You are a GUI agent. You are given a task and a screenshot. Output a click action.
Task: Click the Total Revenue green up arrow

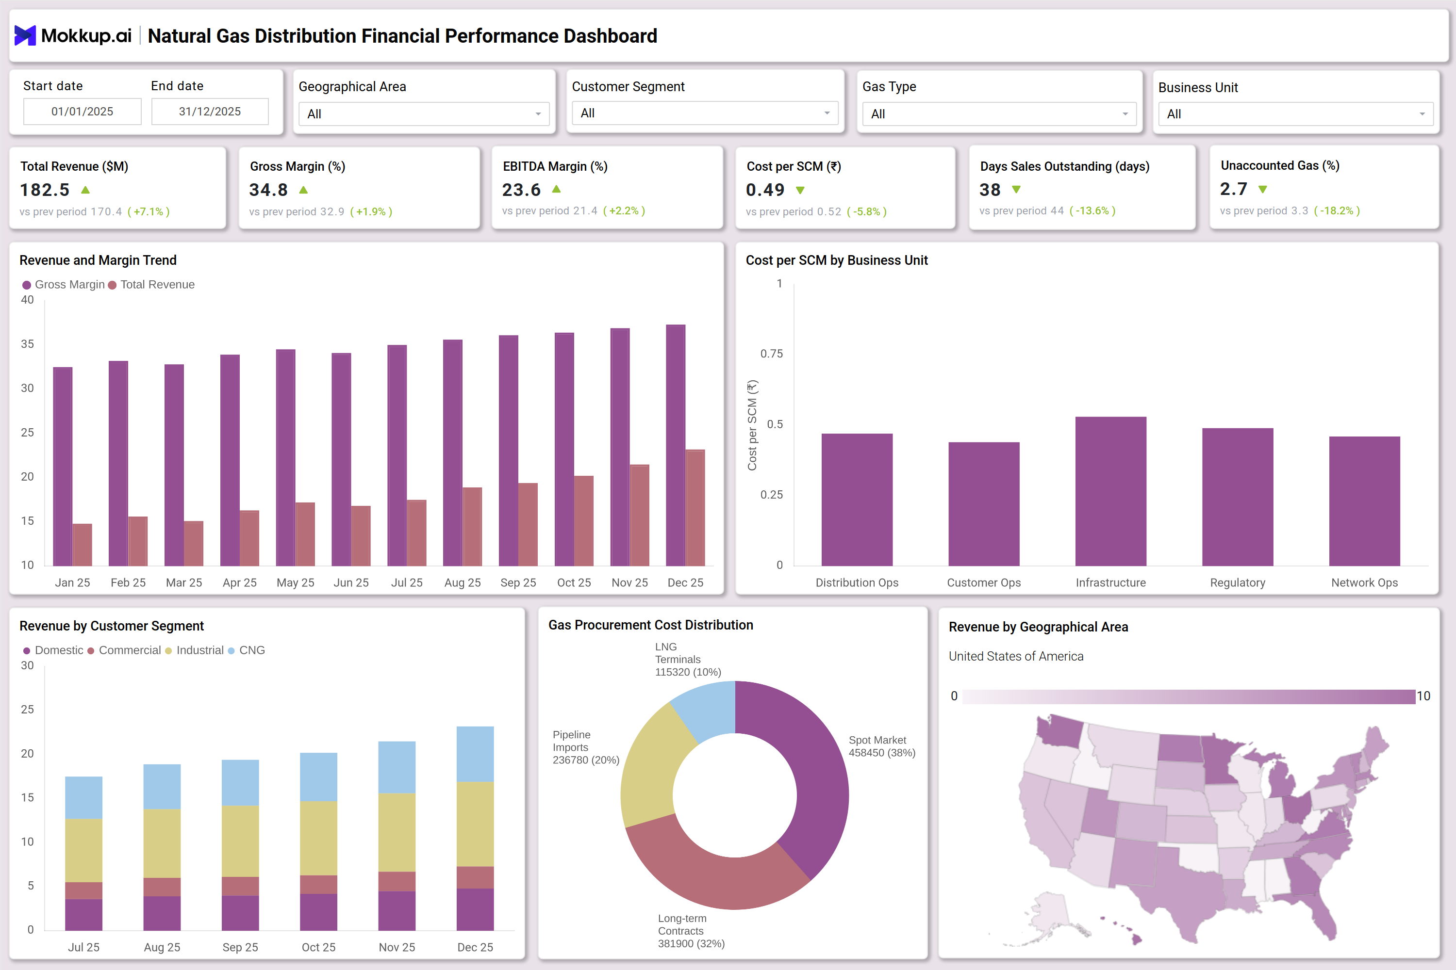[85, 190]
